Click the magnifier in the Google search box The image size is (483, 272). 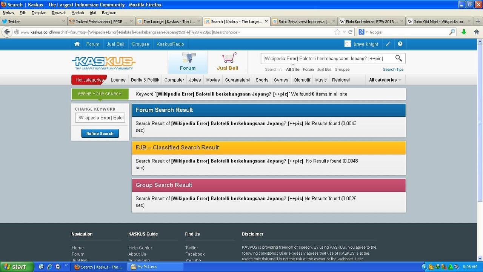coord(452,32)
